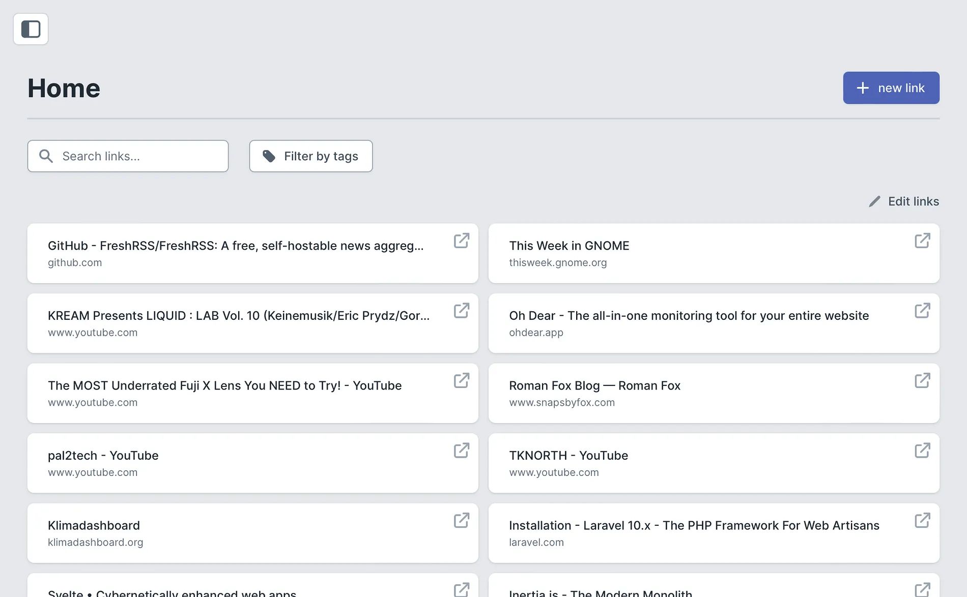Open external link for Svelte card

(x=462, y=590)
